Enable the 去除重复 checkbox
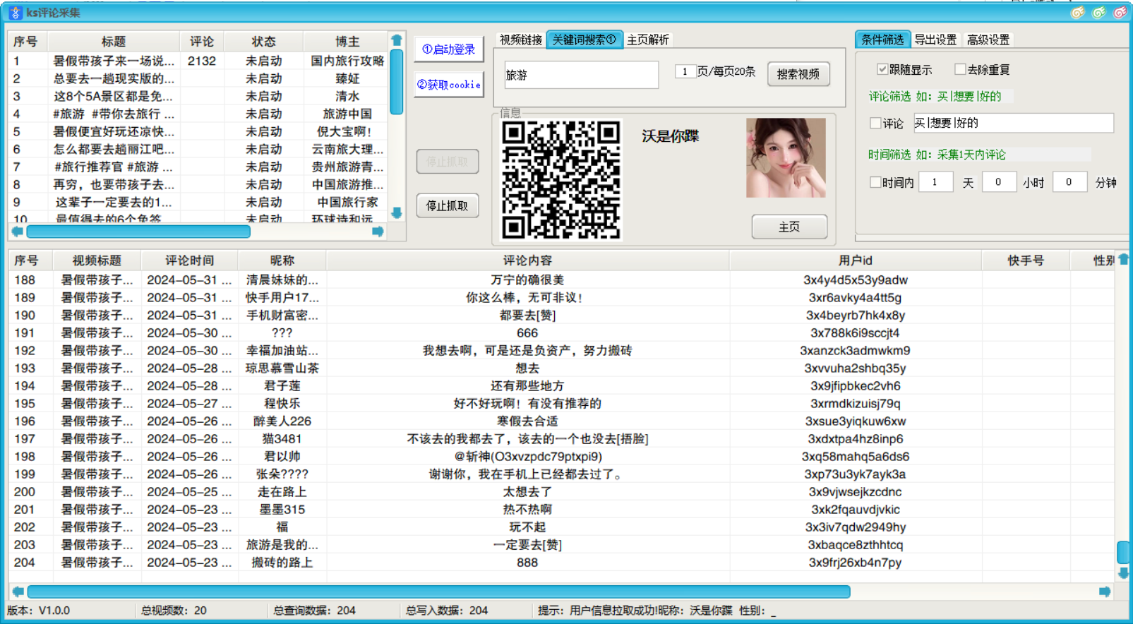Screen dimensions: 1133x624 [x=960, y=69]
